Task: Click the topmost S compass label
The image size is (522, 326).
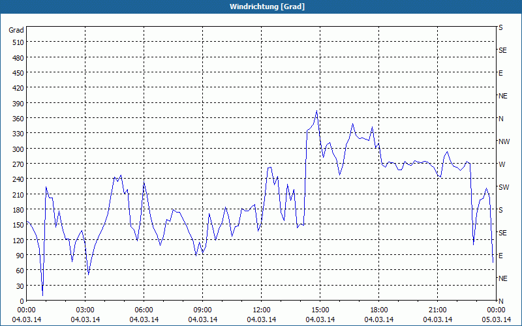Action: 500,27
